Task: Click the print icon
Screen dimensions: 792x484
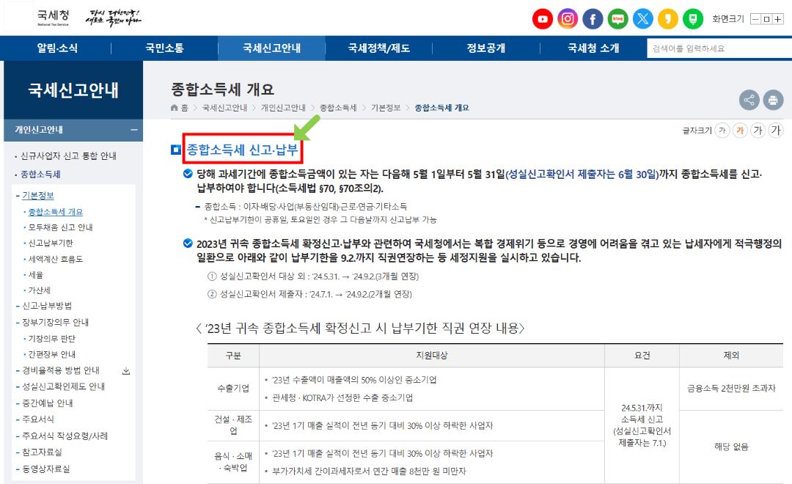Action: click(773, 100)
